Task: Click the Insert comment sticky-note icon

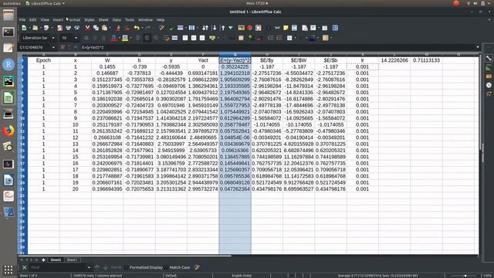Action: click(x=286, y=28)
